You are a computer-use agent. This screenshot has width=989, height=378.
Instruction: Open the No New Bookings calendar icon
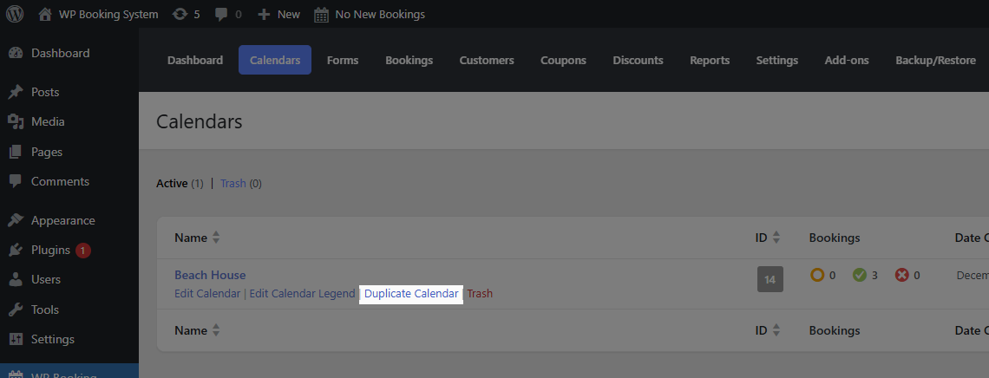pyautogui.click(x=321, y=15)
